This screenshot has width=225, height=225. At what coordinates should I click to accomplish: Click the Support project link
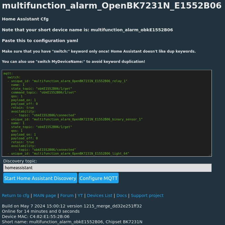147,195
